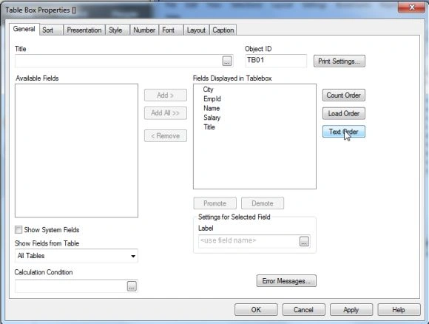Switch to the Style tab
Viewport: 429px width, 324px height.
(x=117, y=30)
